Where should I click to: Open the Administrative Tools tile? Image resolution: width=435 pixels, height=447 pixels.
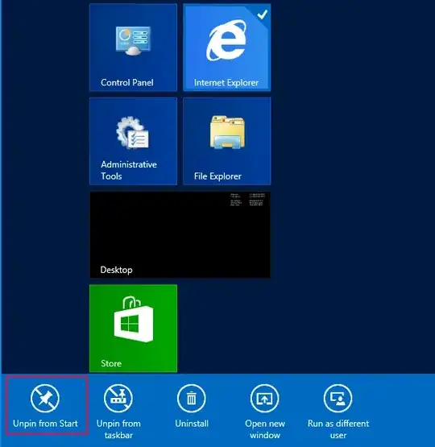(x=133, y=141)
